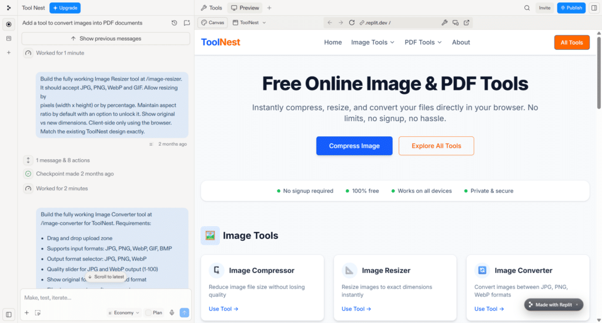This screenshot has height=323, width=602.
Task: Expand the PDF Tools nav menu
Action: 423,42
